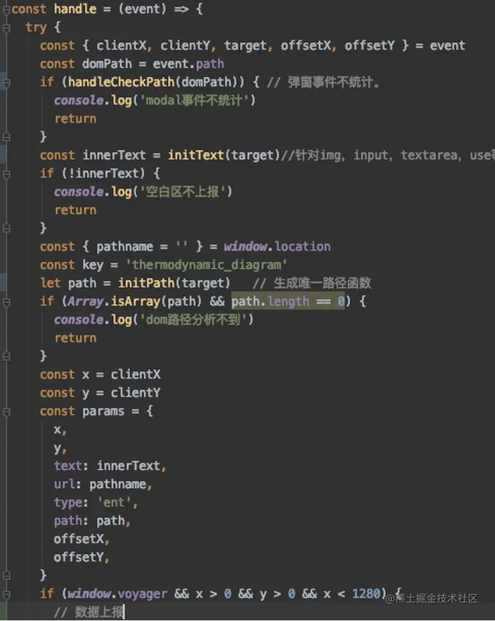Click fold end marker below 'offsetY,' line
Screen dimensions: 495x621
tap(6, 576)
